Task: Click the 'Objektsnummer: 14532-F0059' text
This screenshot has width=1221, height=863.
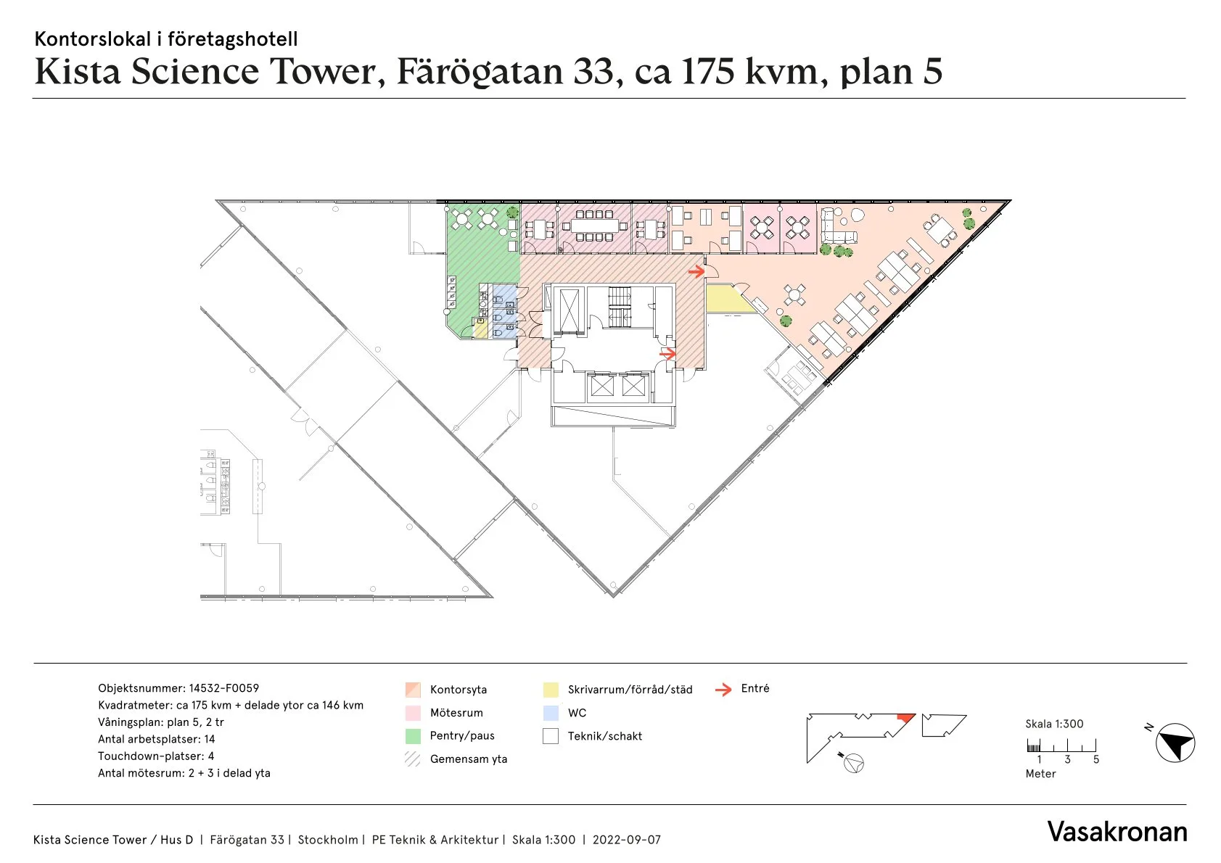Action: coord(178,688)
